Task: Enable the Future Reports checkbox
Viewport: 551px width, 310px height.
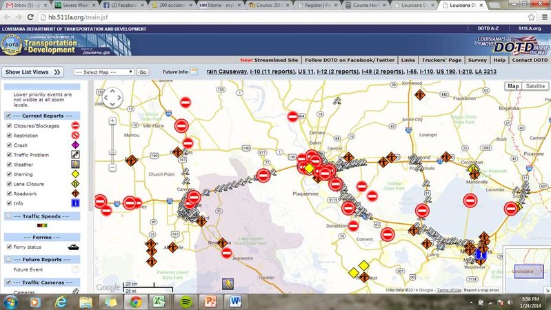Action: click(8, 260)
